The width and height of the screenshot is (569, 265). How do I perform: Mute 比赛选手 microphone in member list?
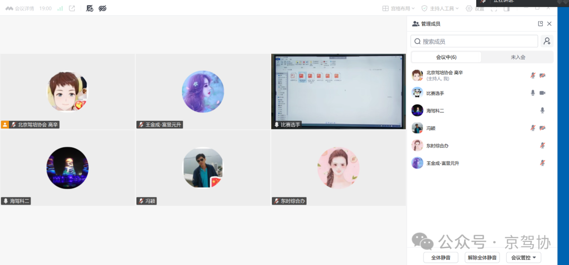click(x=533, y=93)
